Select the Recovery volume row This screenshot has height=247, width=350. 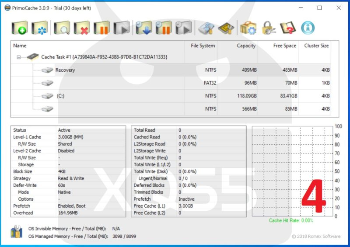(x=65, y=70)
